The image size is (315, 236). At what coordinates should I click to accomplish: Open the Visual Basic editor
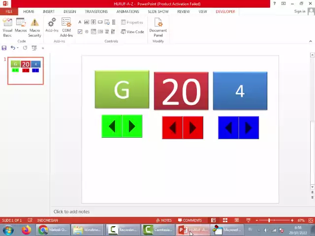[7, 28]
